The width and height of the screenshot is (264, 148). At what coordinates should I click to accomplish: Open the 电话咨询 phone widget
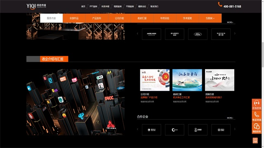tap(257, 116)
